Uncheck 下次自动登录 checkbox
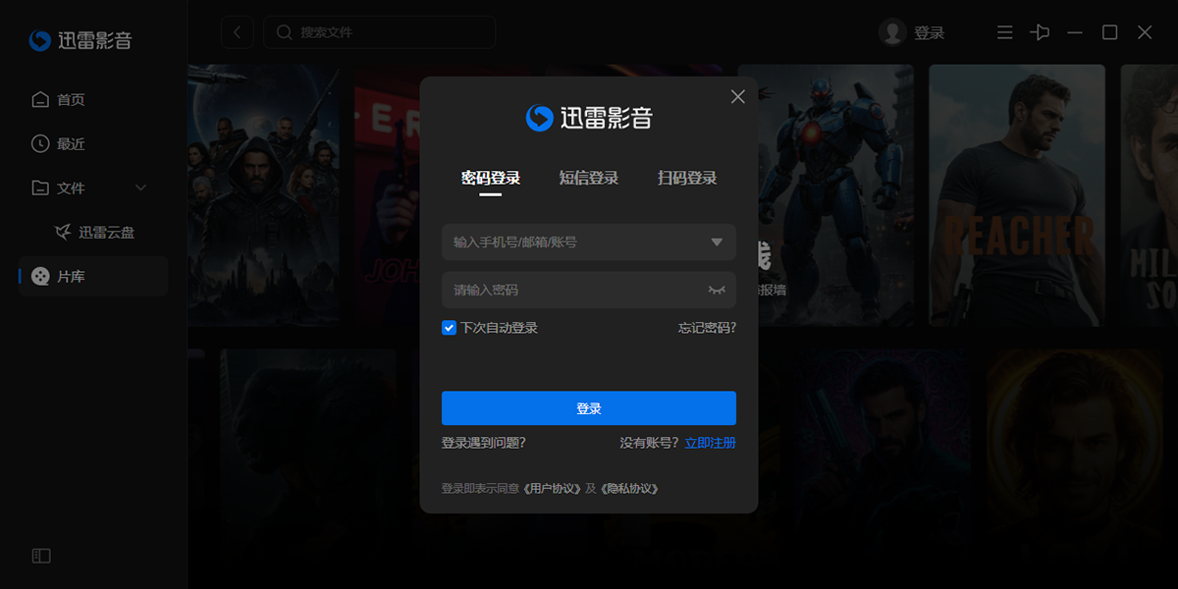The height and width of the screenshot is (589, 1178). click(449, 328)
